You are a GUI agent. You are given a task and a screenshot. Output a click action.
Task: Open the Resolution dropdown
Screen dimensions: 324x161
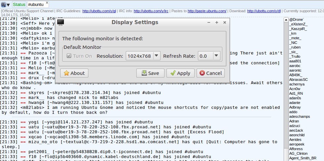click(143, 56)
